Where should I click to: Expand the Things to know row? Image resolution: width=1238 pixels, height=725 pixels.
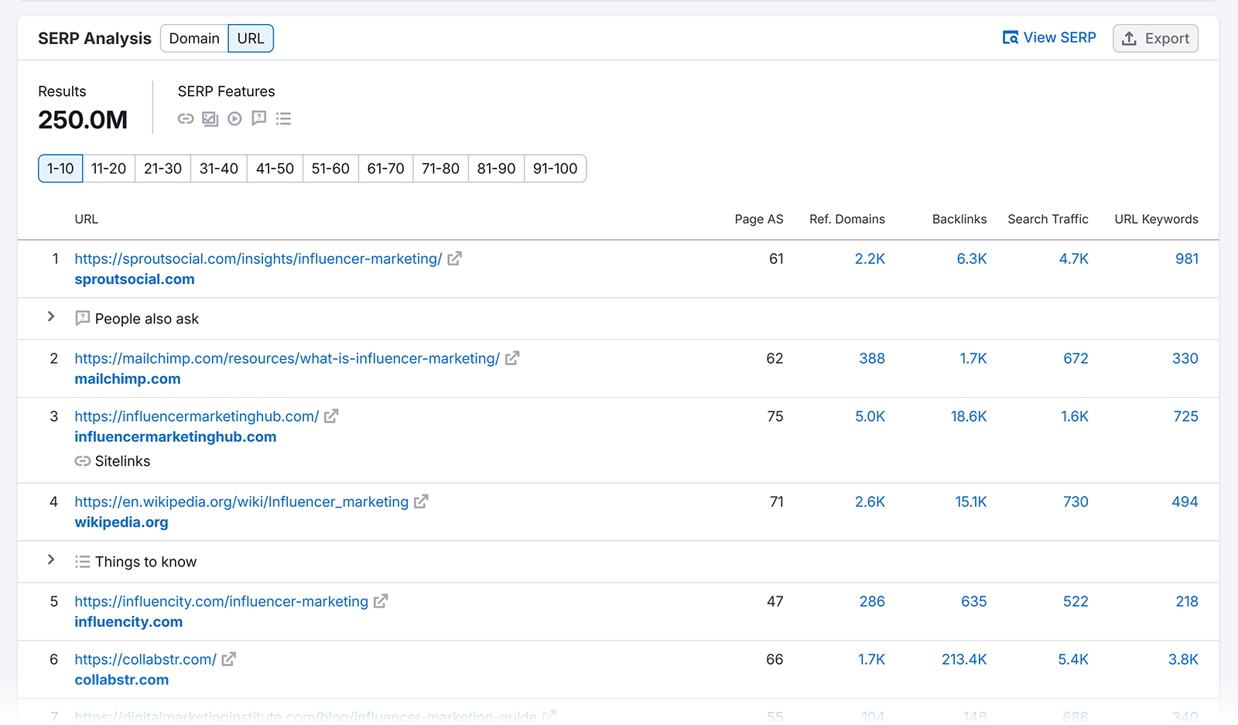(x=51, y=559)
